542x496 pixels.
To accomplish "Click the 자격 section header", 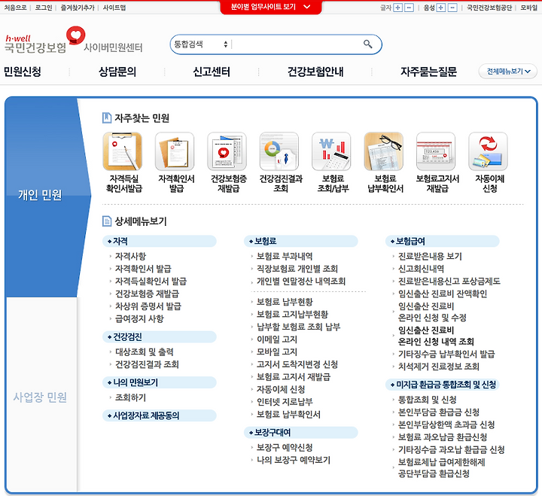I will coord(160,242).
